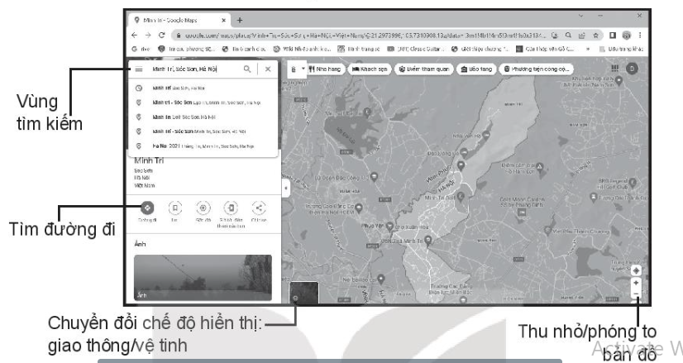Open the dropdown arrow beside the Nhà hàng chip
The height and width of the screenshot is (363, 683).
tap(303, 69)
